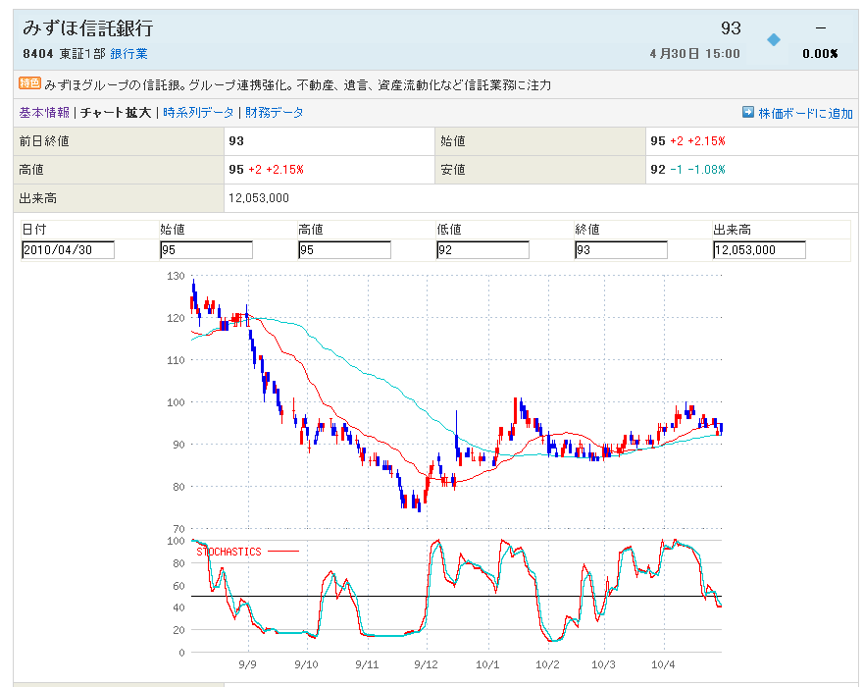Click the 9/12 label on the date axis
Image resolution: width=863 pixels, height=687 pixels.
click(427, 664)
